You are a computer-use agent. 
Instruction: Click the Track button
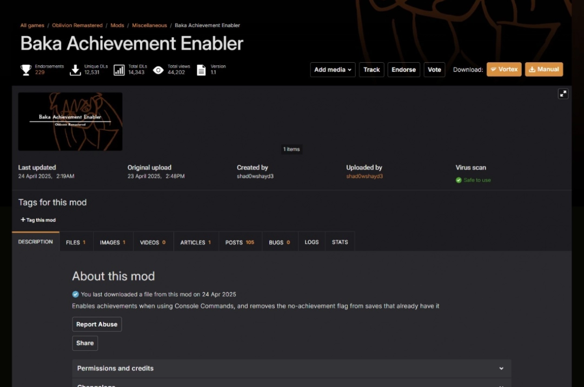[371, 70]
